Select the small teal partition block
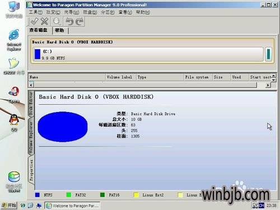The image size is (280, 210). point(268,54)
